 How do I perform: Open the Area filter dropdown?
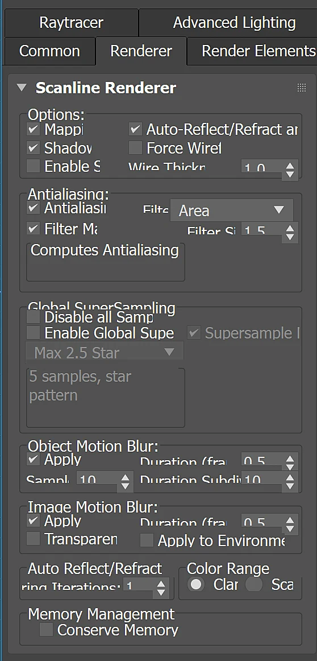pyautogui.click(x=232, y=210)
